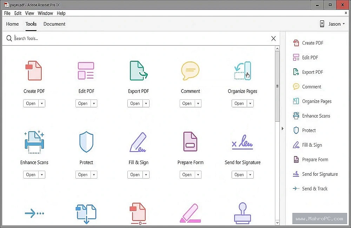Click Open button under Create PDF
This screenshot has height=228, width=351.
31,103
